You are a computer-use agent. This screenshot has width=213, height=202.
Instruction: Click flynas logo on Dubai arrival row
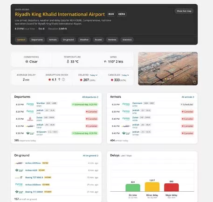click(x=126, y=119)
